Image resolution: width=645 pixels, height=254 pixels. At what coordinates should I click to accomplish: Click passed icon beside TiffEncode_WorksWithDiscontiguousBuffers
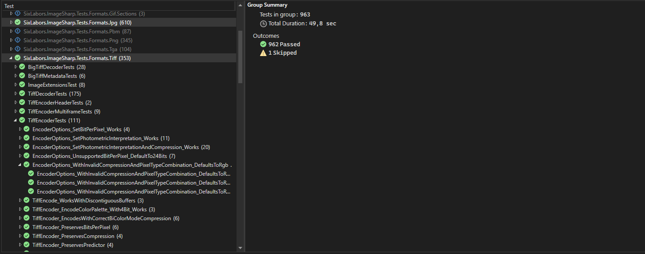point(27,200)
